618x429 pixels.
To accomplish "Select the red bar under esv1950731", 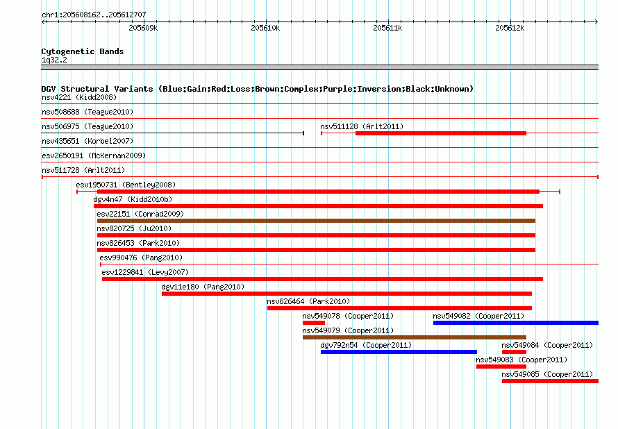I will (x=318, y=192).
